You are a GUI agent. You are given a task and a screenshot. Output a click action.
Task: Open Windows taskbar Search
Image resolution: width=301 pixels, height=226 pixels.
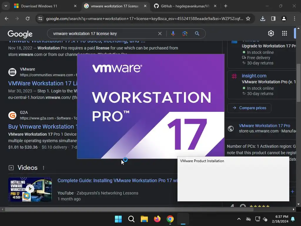coord(131,219)
